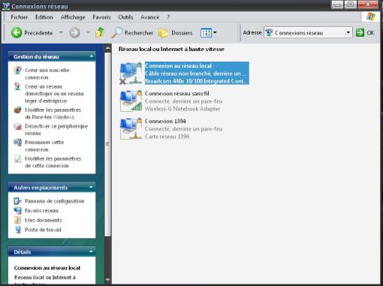Open the Favoris menu
This screenshot has width=383, height=286.
(101, 17)
